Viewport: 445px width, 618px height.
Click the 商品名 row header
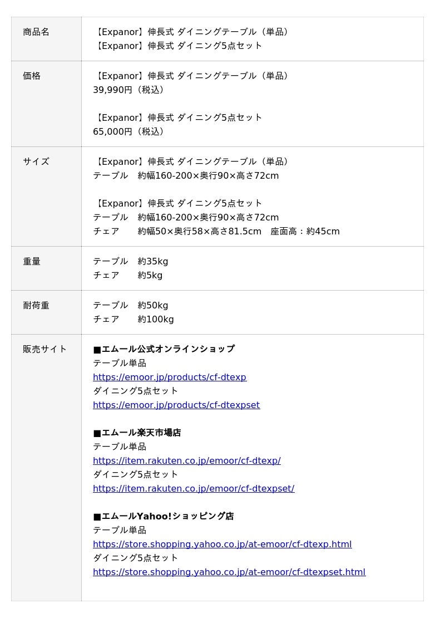pyautogui.click(x=36, y=32)
